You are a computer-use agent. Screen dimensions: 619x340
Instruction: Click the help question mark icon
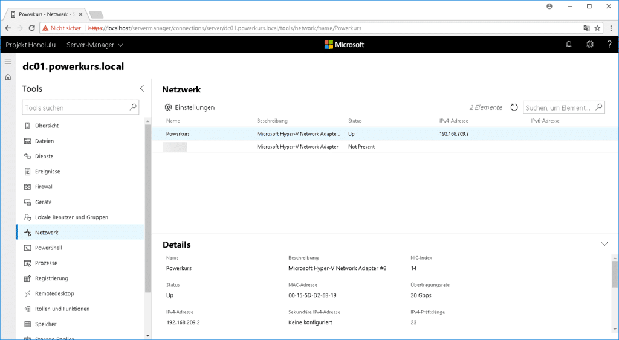609,45
